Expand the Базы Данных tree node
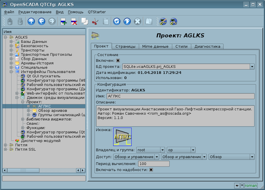Screen dimensions: 265x190 (x=11, y=41)
